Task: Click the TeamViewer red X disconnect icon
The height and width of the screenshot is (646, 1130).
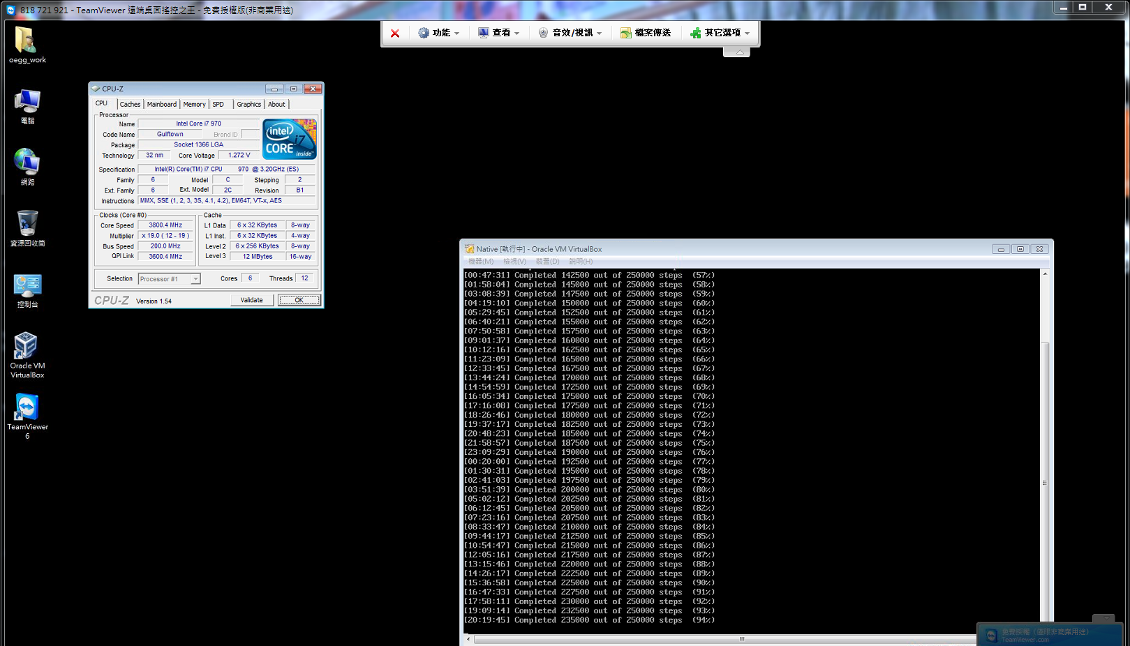Action: click(395, 33)
